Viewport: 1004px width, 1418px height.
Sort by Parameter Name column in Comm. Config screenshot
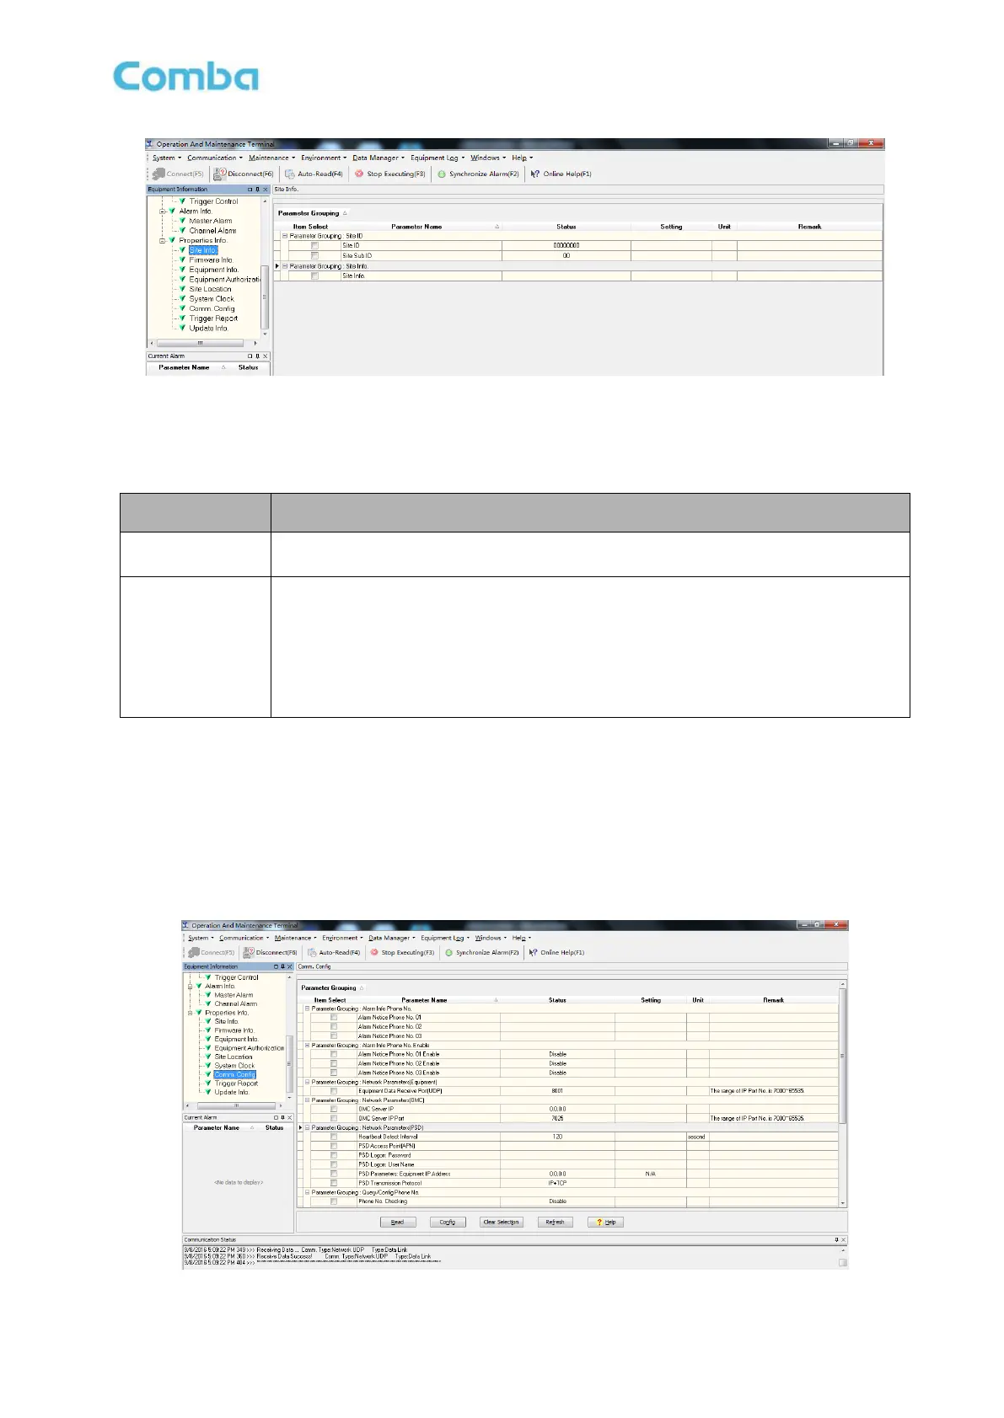coord(424,1000)
